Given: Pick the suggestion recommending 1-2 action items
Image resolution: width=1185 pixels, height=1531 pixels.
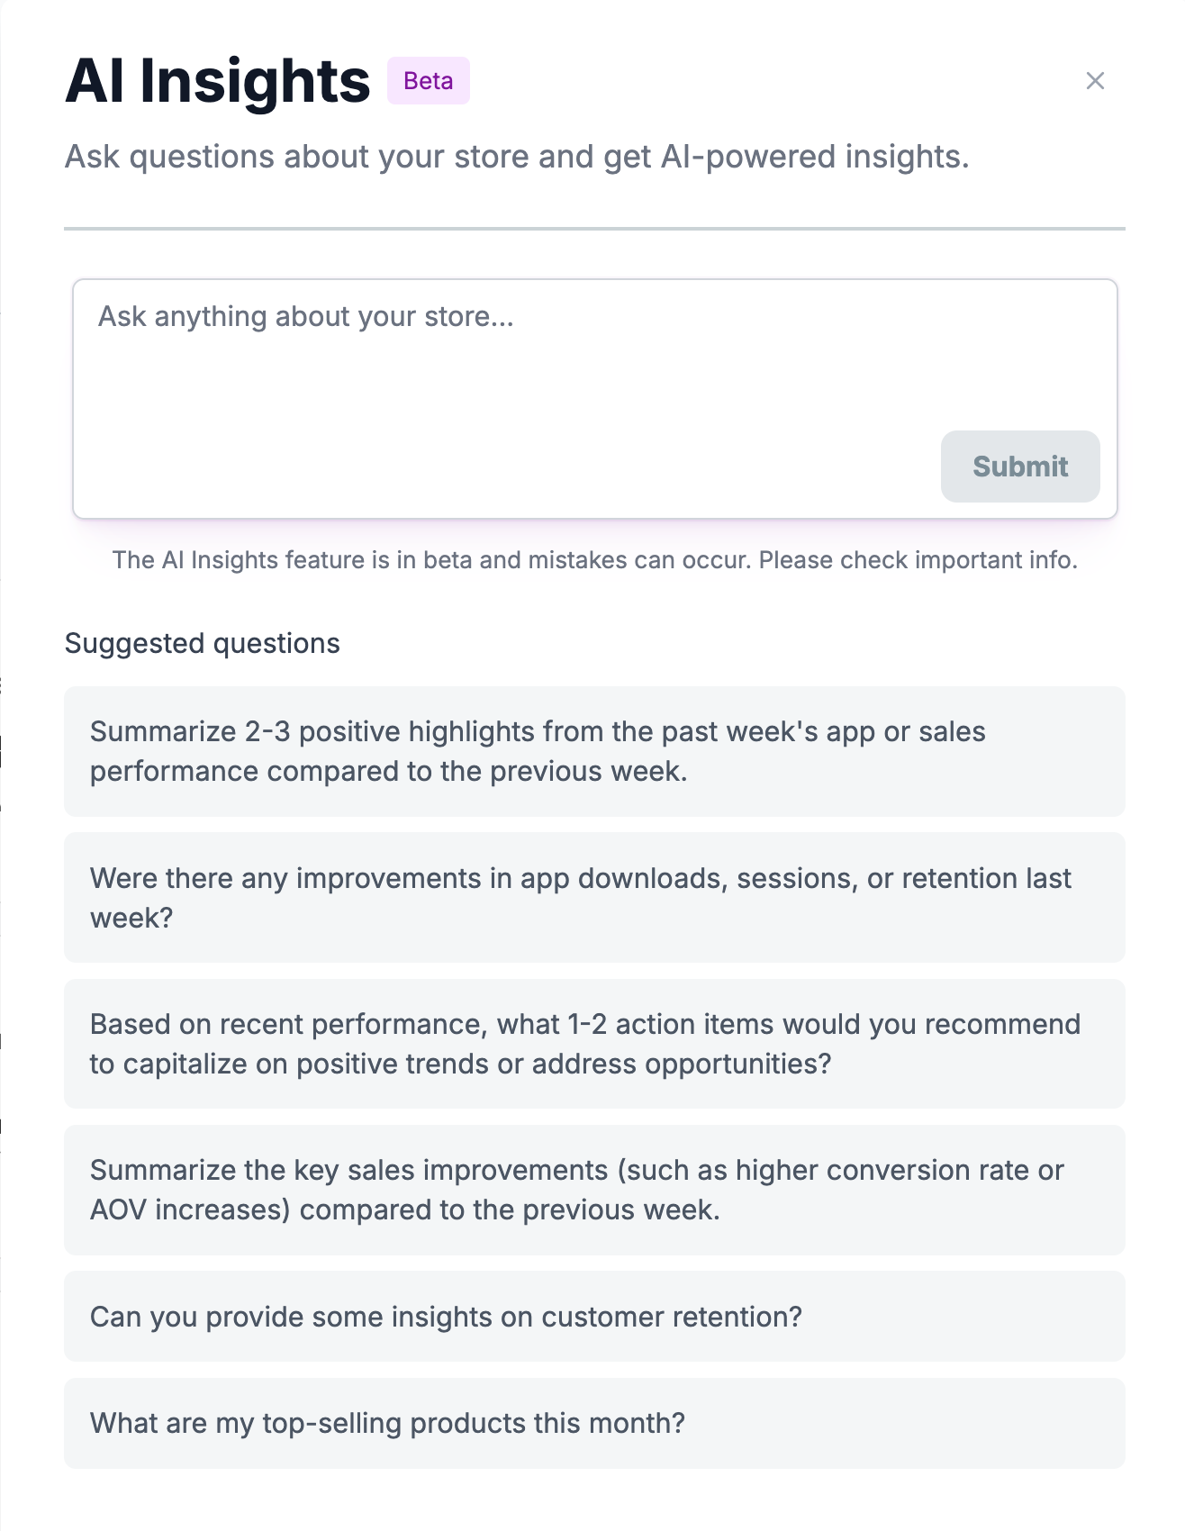Looking at the screenshot, I should click(x=594, y=1043).
